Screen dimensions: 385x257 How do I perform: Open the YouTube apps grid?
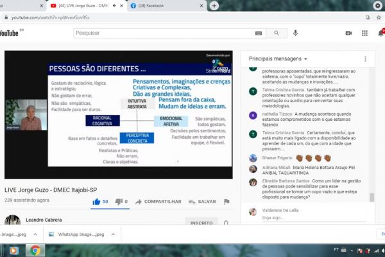pos(364,33)
